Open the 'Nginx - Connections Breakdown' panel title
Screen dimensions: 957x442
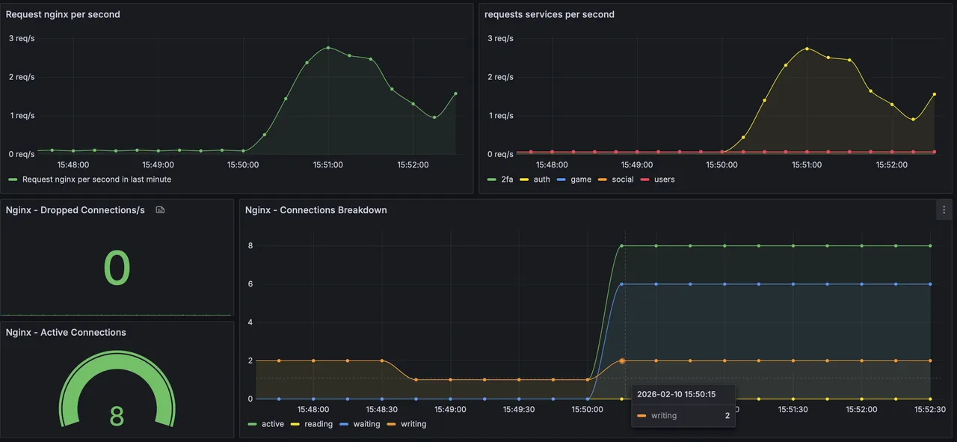pyautogui.click(x=316, y=210)
